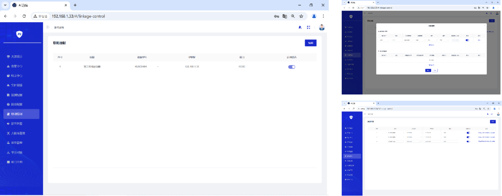Open the user avatar in the large window
The image size is (502, 196).
click(x=321, y=27)
